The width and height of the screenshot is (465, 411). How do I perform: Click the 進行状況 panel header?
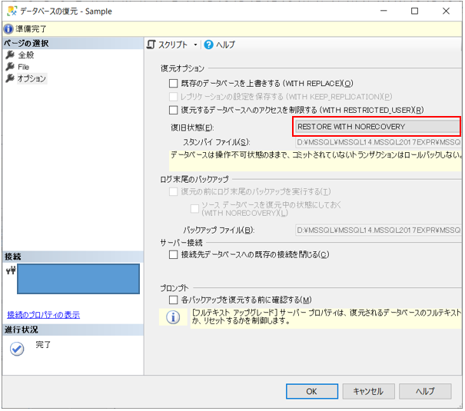coord(73,330)
